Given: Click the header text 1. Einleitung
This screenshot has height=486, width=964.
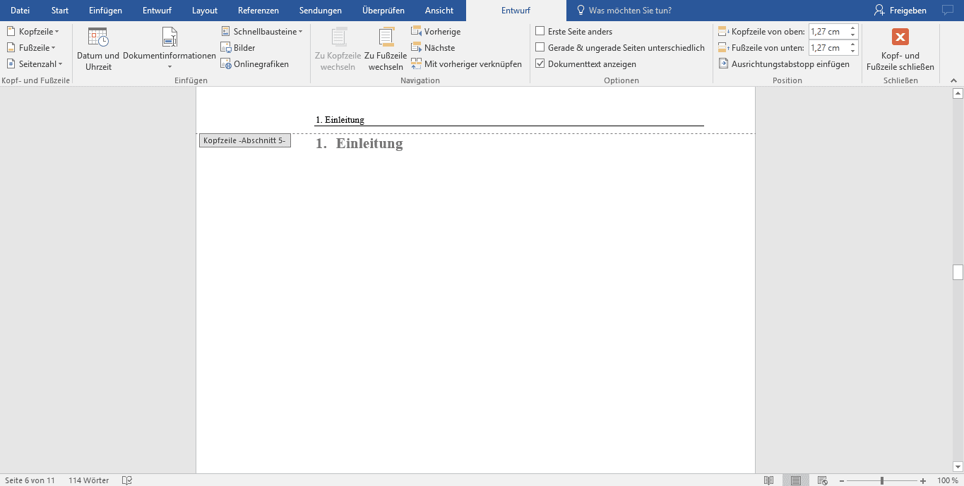Looking at the screenshot, I should (x=340, y=120).
